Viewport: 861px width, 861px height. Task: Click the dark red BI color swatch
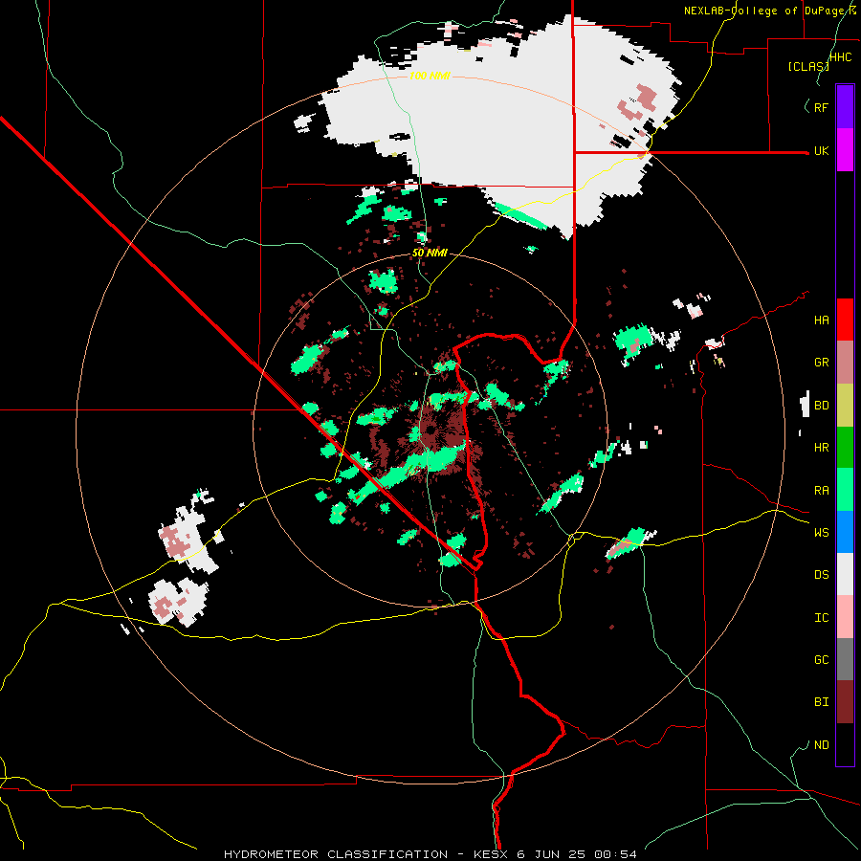845,702
